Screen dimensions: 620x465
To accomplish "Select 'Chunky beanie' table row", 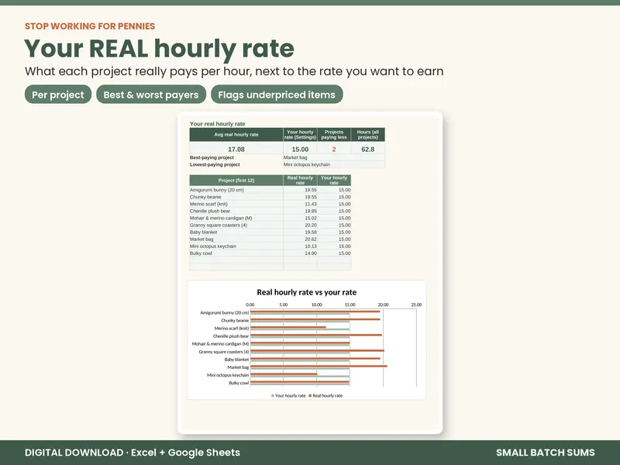I will [x=270, y=197].
